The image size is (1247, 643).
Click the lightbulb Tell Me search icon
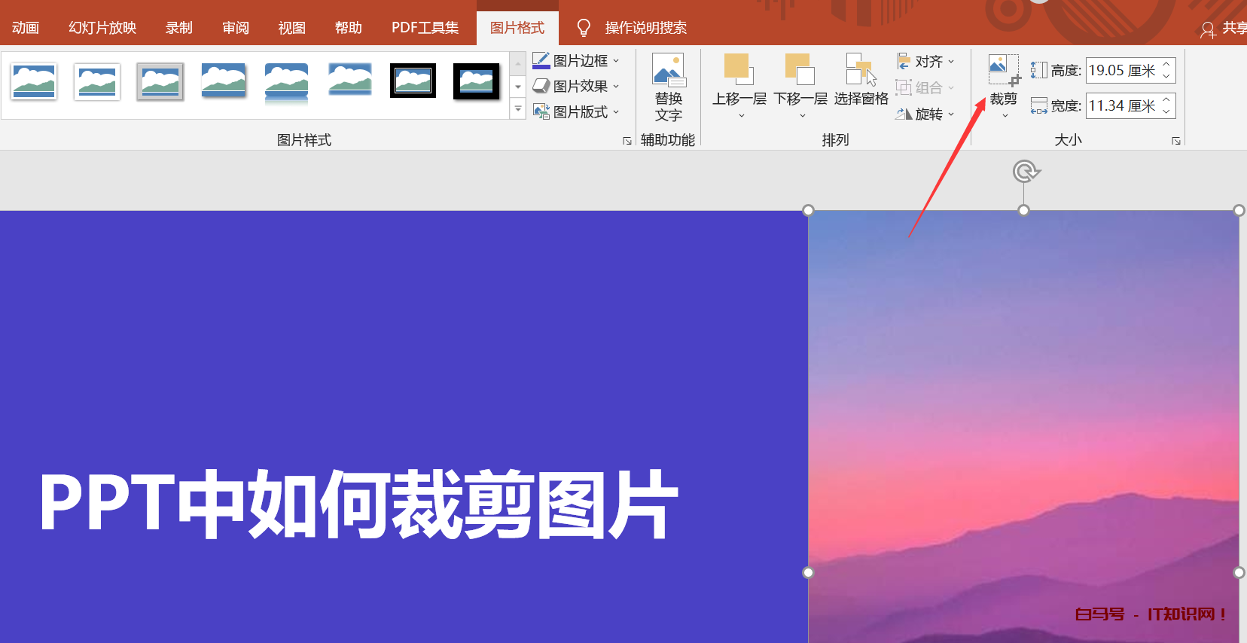(584, 28)
